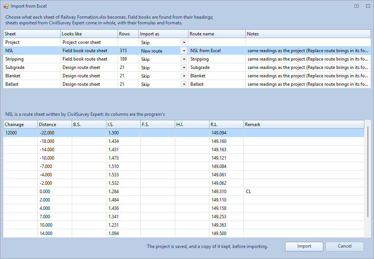374x259 pixels.
Task: Click the distance -2.000 cell
Action: 55,183
